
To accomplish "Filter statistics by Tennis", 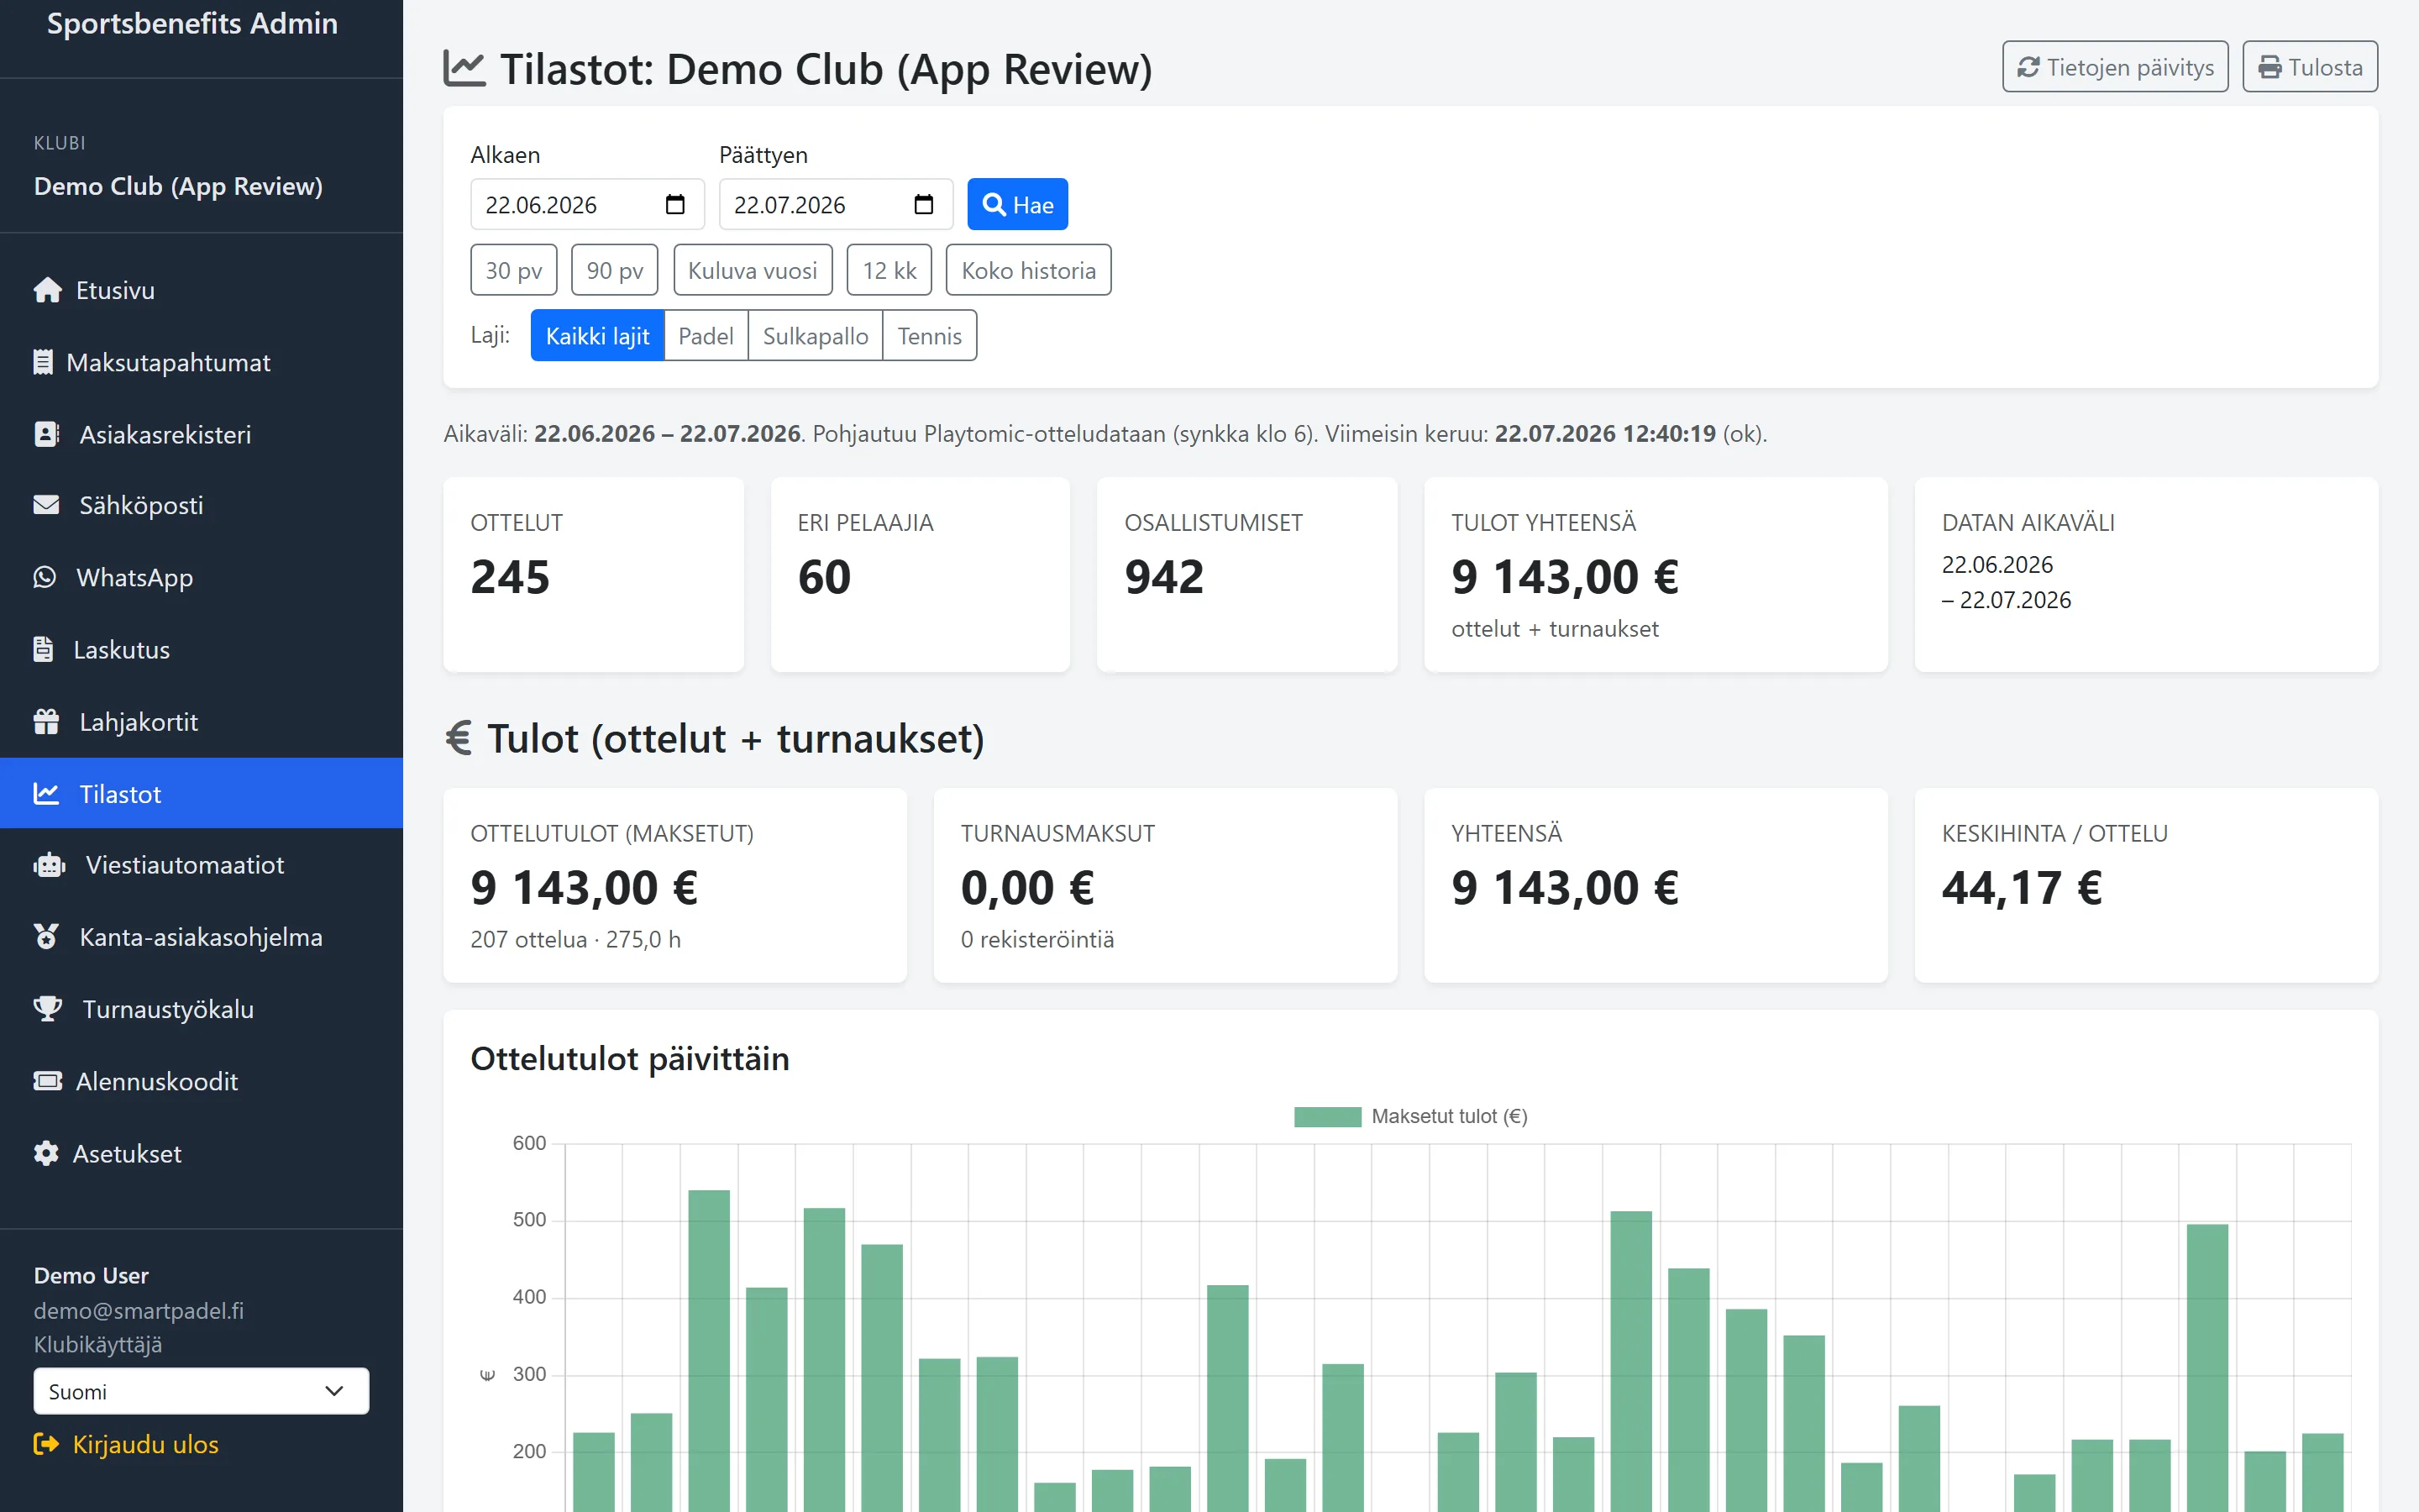I will coord(930,335).
